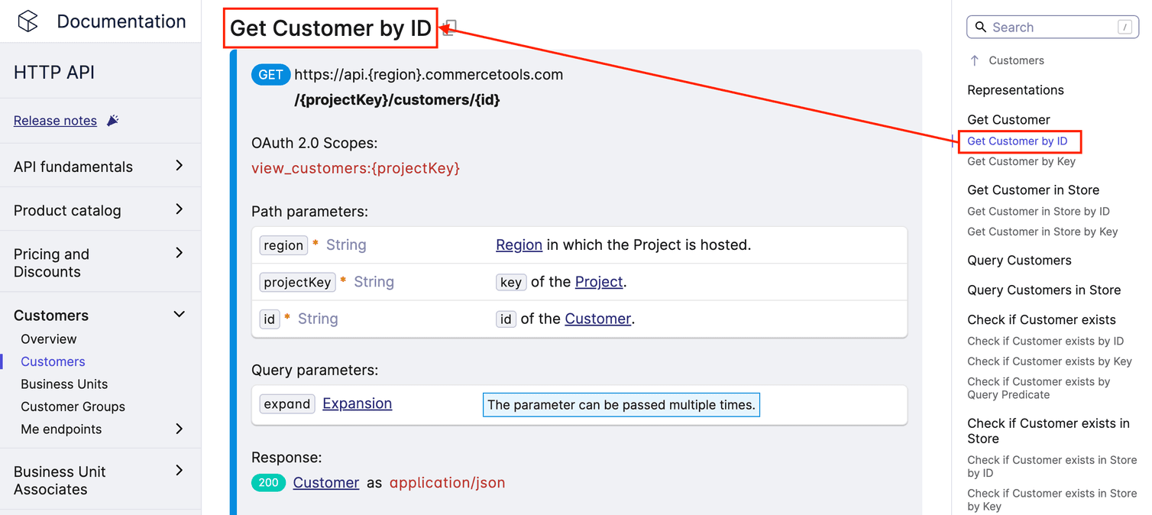1152x515 pixels.
Task: Open the Region link in path parameters
Action: point(519,245)
